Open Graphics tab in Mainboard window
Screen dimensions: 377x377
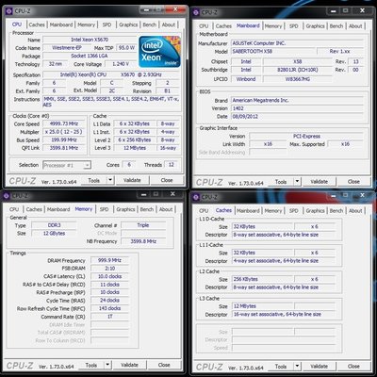pyautogui.click(x=315, y=26)
